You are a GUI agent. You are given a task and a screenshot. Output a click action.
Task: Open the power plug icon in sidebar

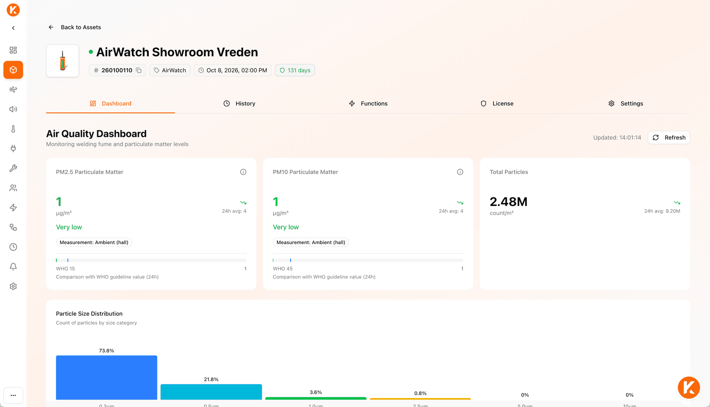[13, 149]
